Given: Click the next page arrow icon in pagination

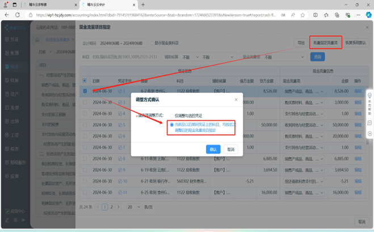Looking at the screenshot, I should [x=119, y=207].
